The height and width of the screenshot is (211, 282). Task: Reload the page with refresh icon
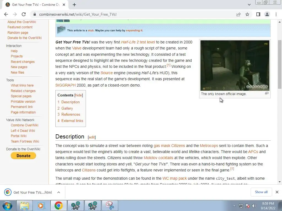tap(24, 14)
